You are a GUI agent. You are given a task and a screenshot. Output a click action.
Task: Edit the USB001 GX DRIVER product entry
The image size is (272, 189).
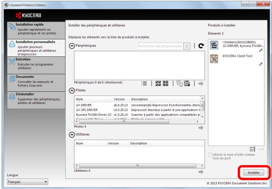pos(261,51)
